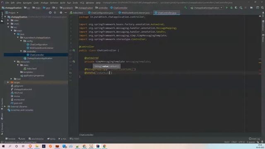
Task: Click ChatController breadcrumb at editor bottom
Action: point(87,135)
